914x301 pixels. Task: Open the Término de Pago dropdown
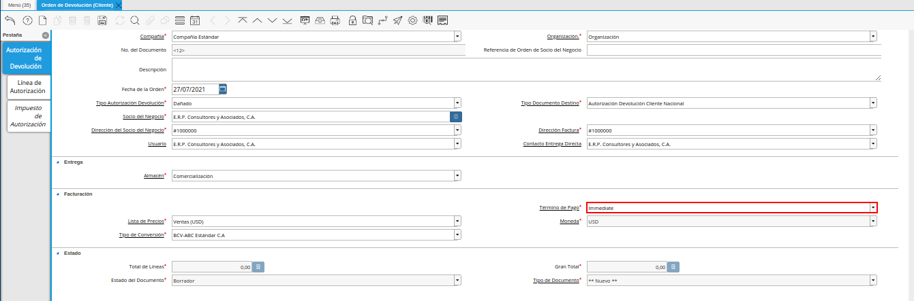(x=872, y=208)
